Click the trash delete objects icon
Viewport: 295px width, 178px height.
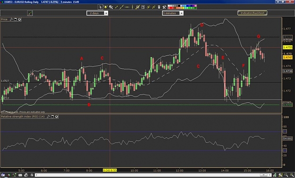click(x=159, y=7)
